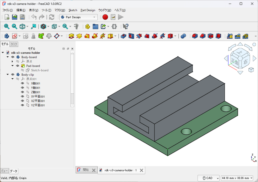This screenshot has width=258, height=182.
Task: Open the Part Design workbench dropdown
Action: [78, 17]
